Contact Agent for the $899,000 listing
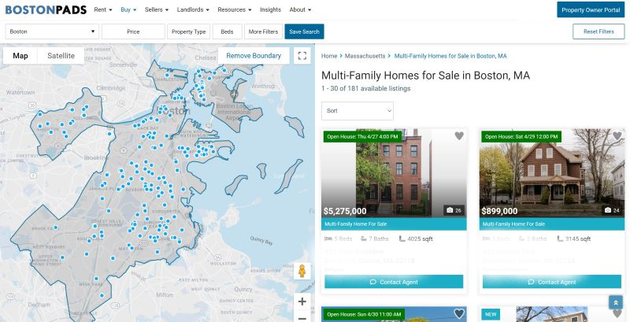 coord(552,282)
